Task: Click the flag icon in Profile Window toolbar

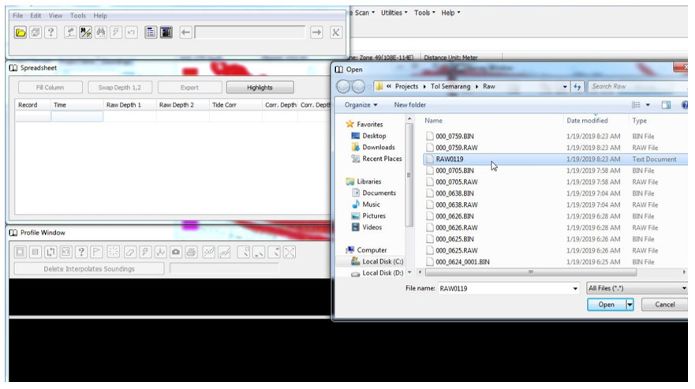Action: click(x=96, y=252)
